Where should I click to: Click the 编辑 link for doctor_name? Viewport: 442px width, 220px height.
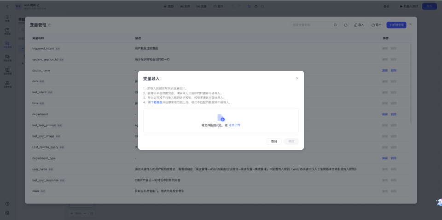point(384,70)
